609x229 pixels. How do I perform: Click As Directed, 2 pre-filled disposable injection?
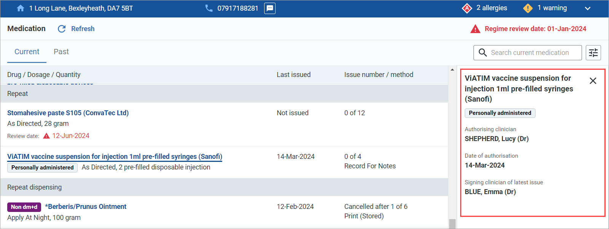click(146, 167)
